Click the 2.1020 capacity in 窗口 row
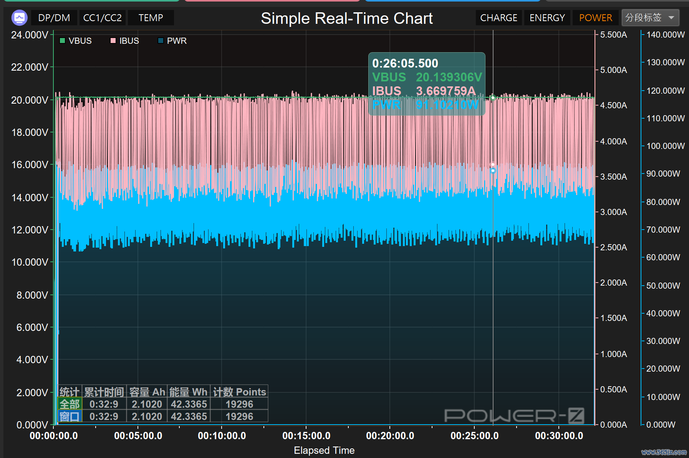The width and height of the screenshot is (689, 458). point(147,417)
